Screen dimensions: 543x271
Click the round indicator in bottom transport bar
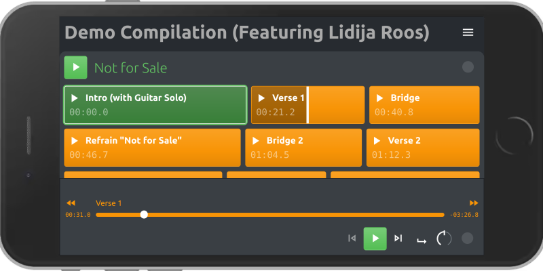[x=467, y=238]
